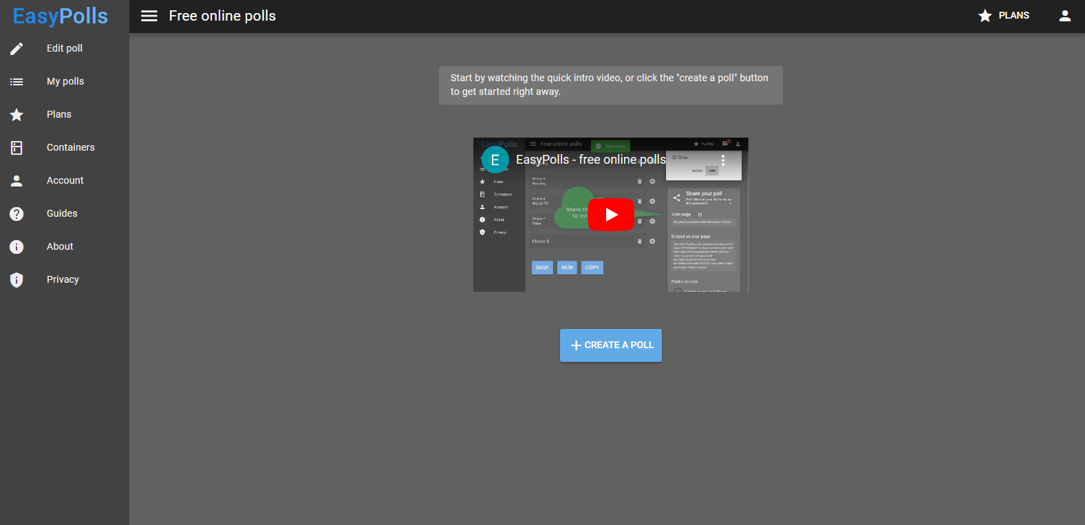Click the question mark icon beside Guides
This screenshot has width=1085, height=525.
click(17, 213)
